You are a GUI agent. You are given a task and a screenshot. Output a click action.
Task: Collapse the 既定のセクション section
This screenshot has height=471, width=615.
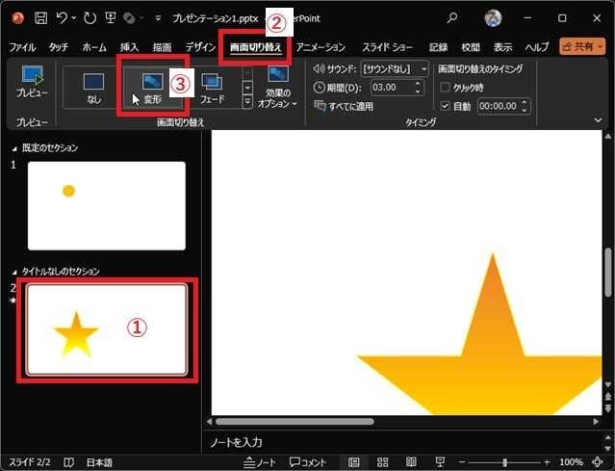(13, 147)
